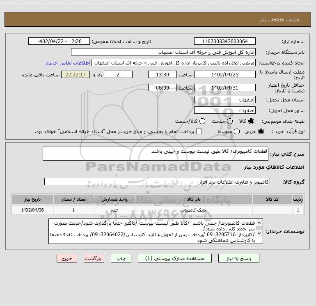Click the شرح کلی نیاز description box
This screenshot has height=306, width=316.
[156, 154]
